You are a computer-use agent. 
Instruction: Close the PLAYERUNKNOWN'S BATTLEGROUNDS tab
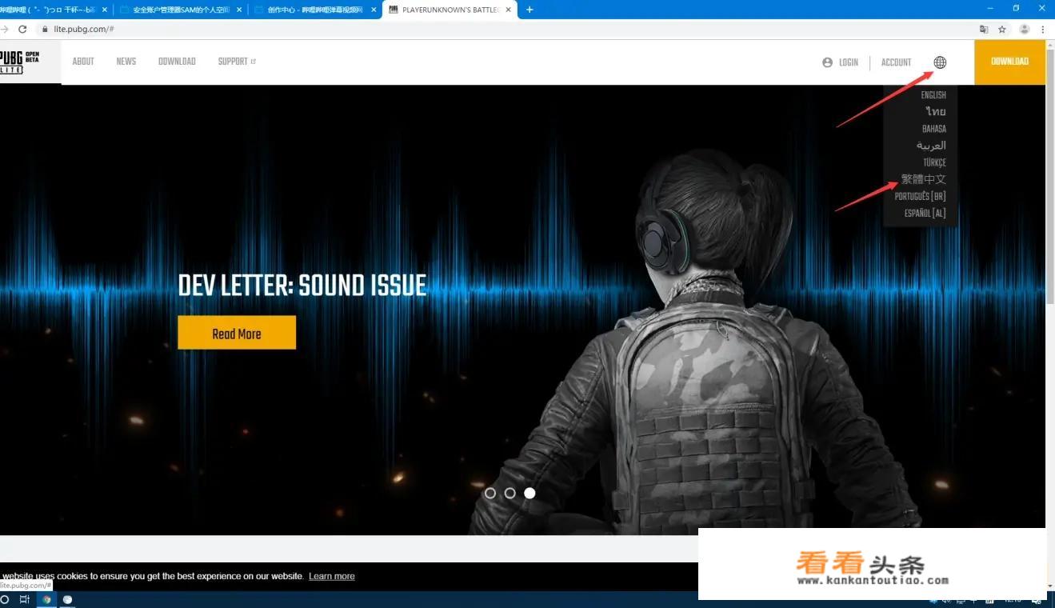point(509,10)
